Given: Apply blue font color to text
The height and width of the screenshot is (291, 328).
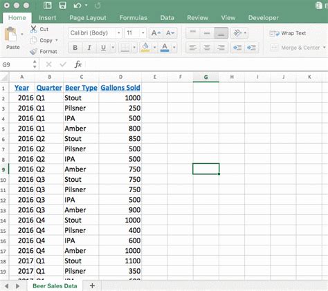Looking at the screenshot, I should 165,48.
